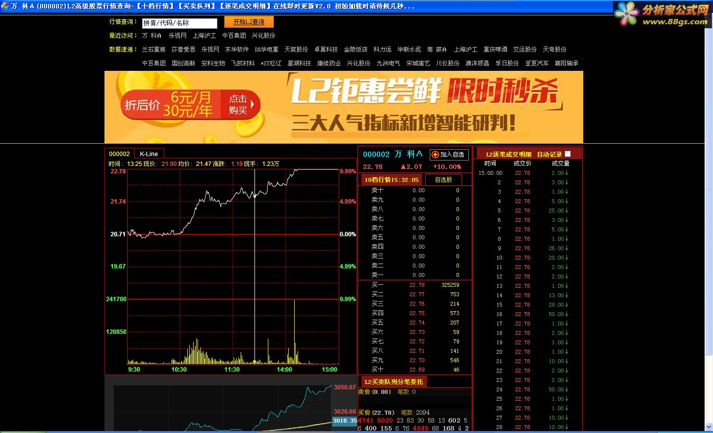
Task: Open 孚日股份 stock link
Action: (507, 63)
